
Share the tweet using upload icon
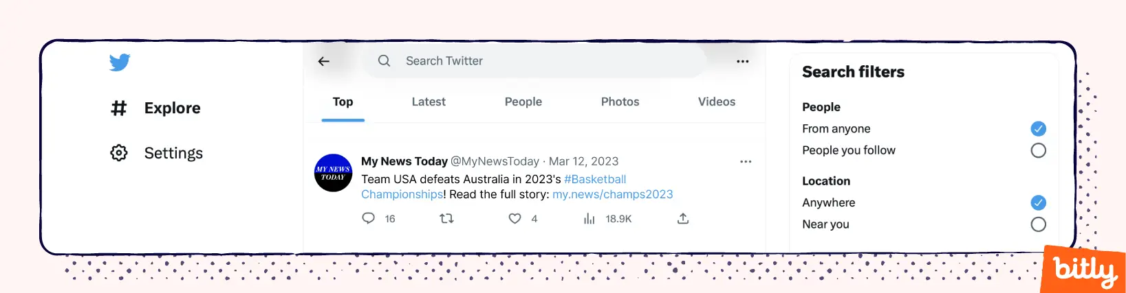(x=683, y=218)
